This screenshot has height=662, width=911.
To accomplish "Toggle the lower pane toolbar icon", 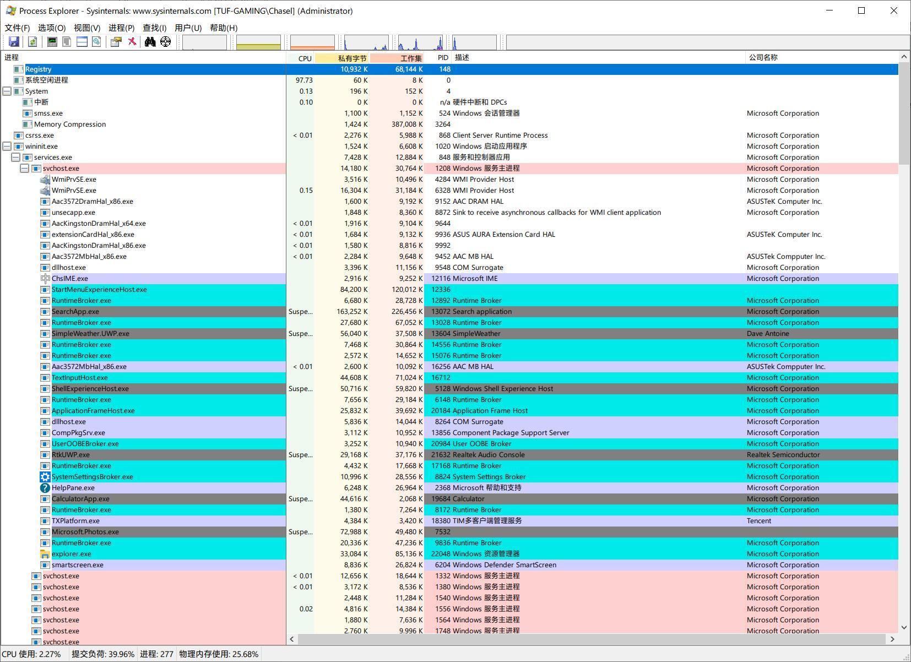I will click(x=82, y=42).
